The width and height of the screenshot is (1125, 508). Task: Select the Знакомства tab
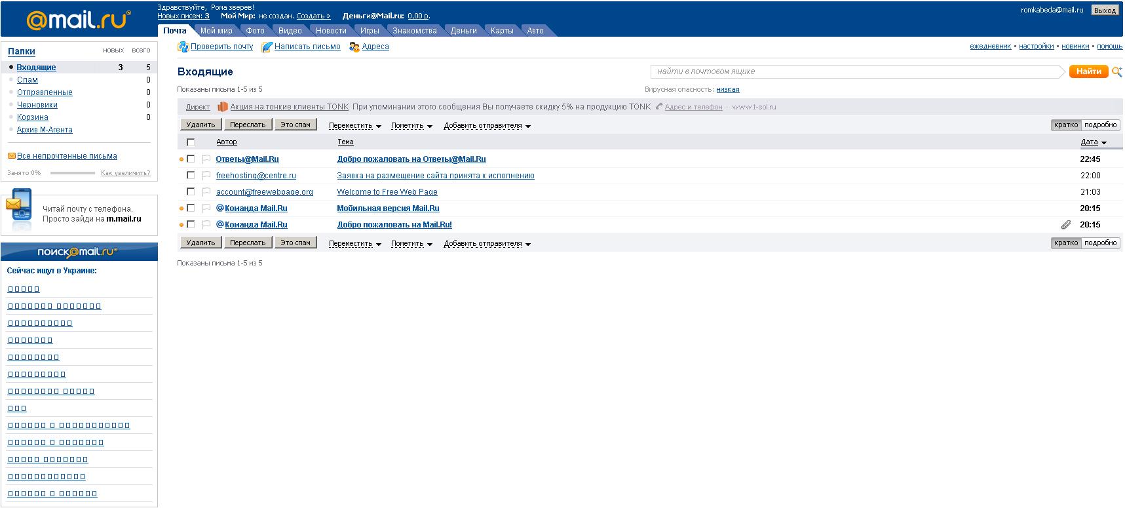pos(415,31)
